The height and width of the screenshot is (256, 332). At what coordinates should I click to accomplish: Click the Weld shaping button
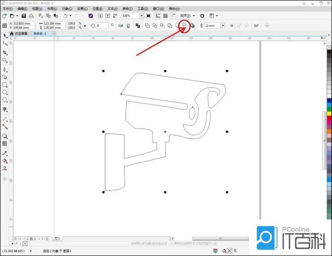click(x=147, y=26)
